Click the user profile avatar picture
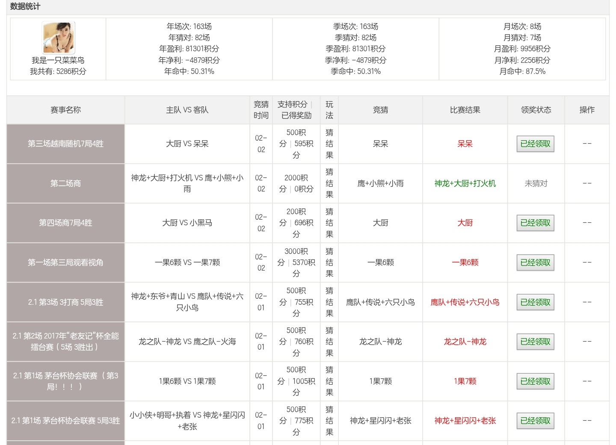This screenshot has width=616, height=445. tap(59, 38)
